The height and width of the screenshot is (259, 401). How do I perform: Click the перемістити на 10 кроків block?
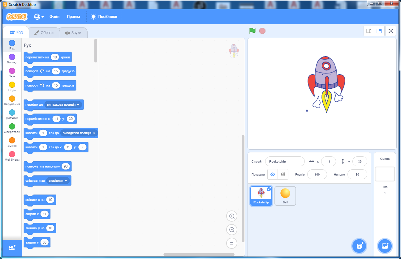click(x=48, y=57)
